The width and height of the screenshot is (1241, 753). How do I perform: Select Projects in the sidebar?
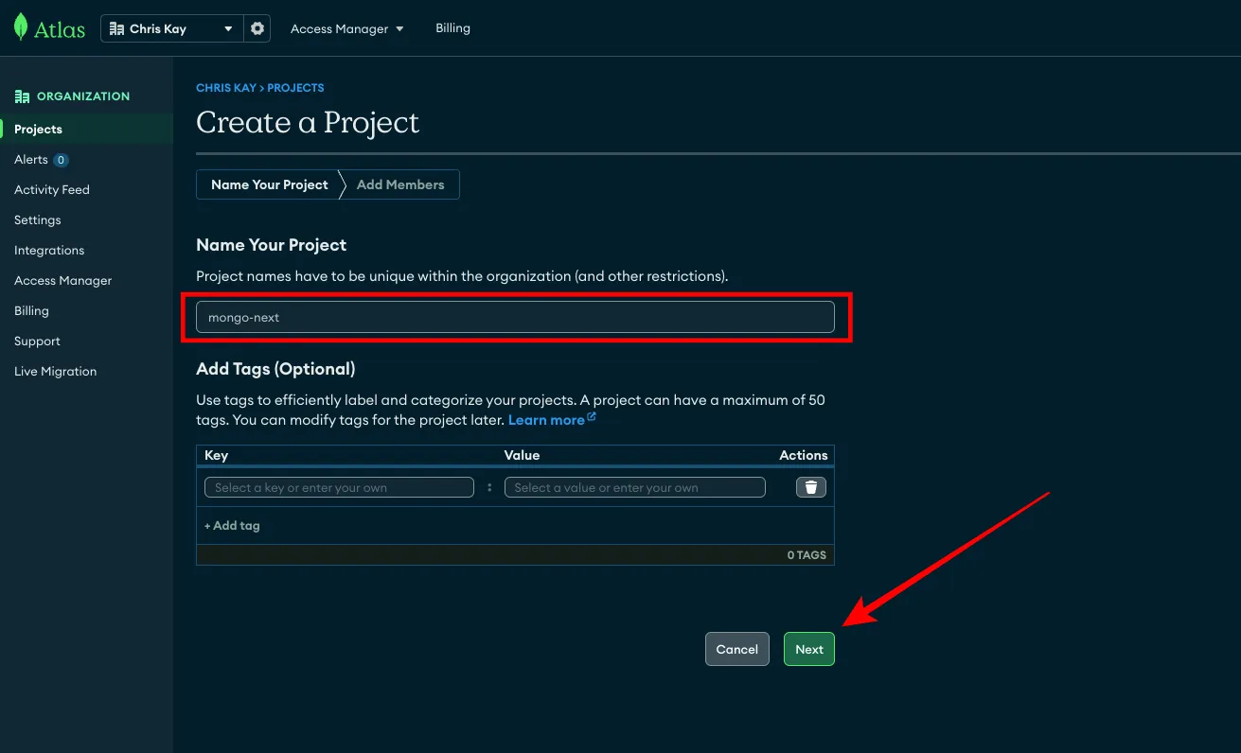coord(86,130)
